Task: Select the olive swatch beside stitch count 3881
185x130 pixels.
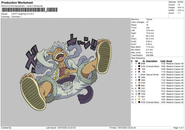Action: point(139,86)
